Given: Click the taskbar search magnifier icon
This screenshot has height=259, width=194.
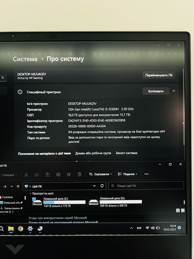Looking at the screenshot, I should coord(2,229).
